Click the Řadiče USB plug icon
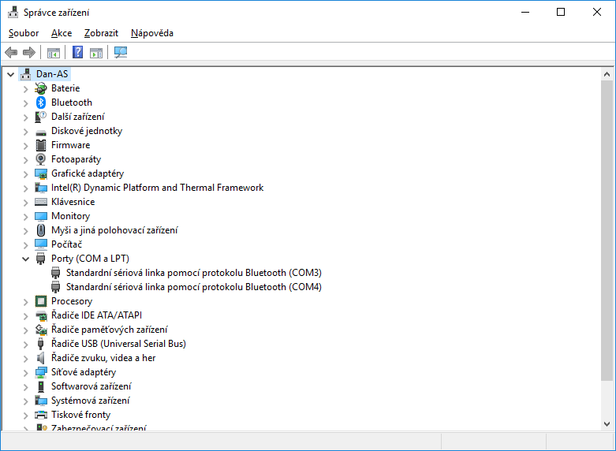Image resolution: width=616 pixels, height=451 pixels. pyautogui.click(x=40, y=344)
